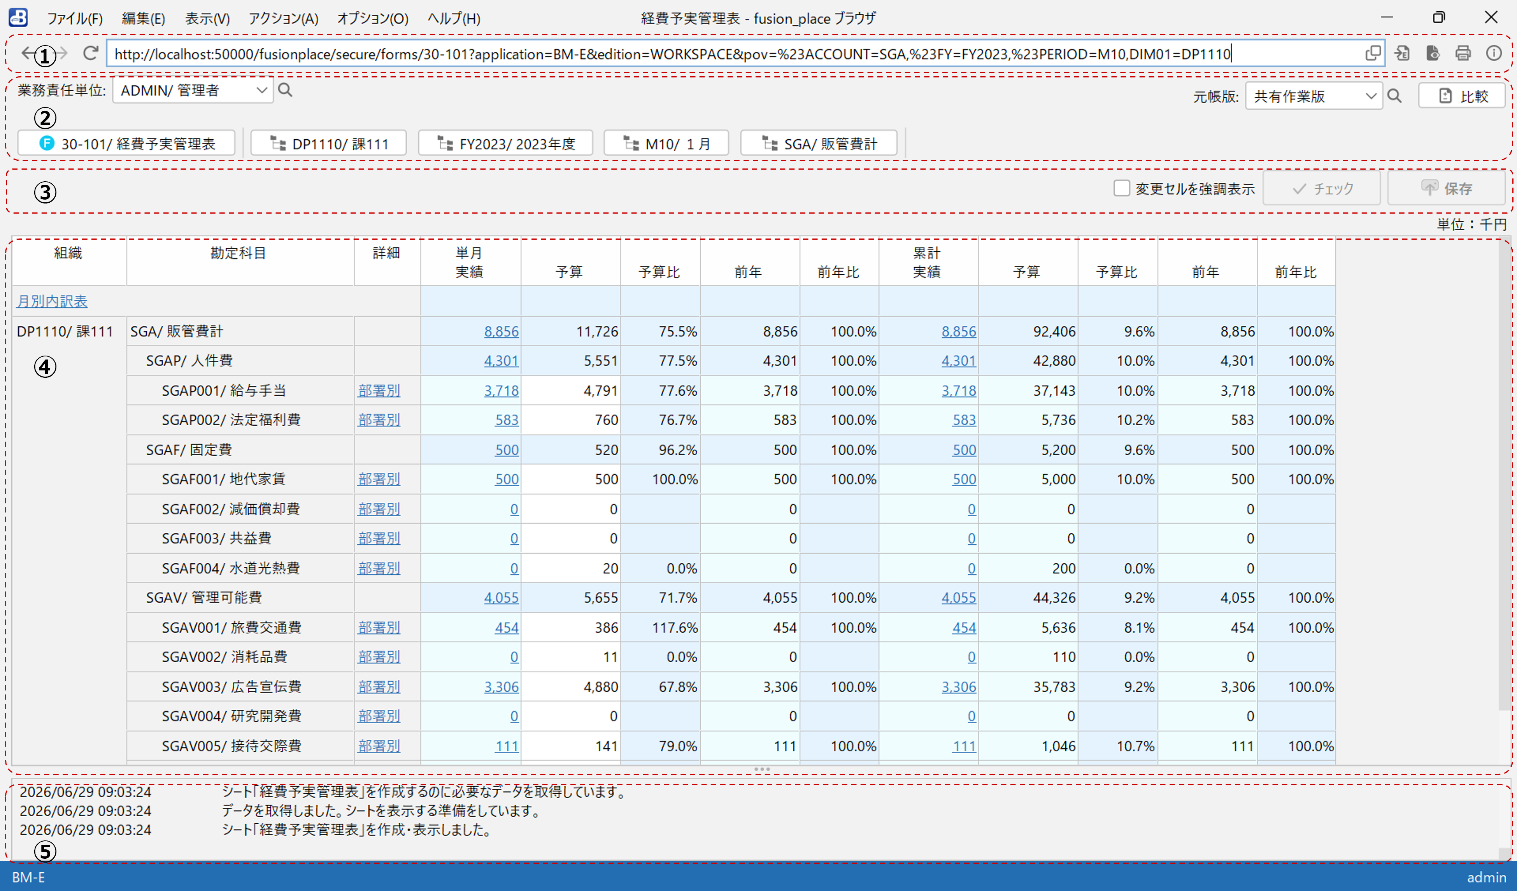The image size is (1517, 891).
Task: Click the fusion_place app logo
Action: tap(18, 18)
